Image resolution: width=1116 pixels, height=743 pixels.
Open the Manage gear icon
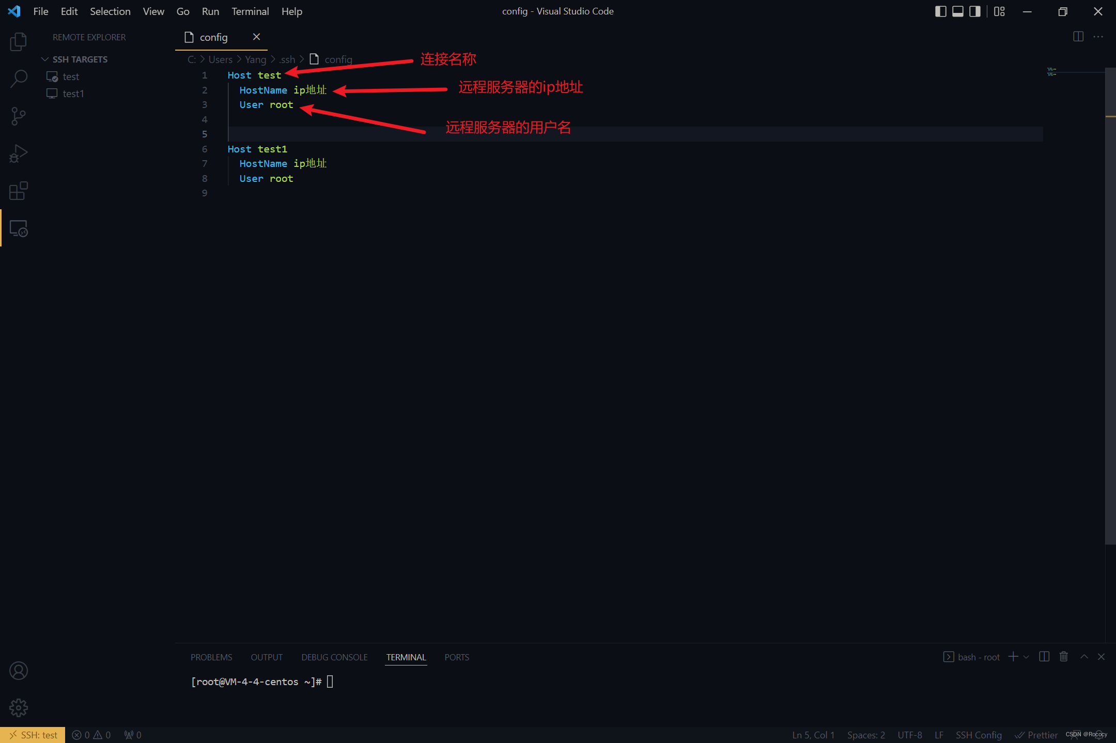[19, 708]
